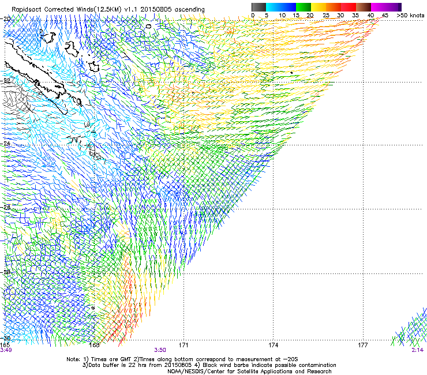Click the '>50 knots' legend label
This screenshot has width=427, height=375.
click(x=410, y=16)
